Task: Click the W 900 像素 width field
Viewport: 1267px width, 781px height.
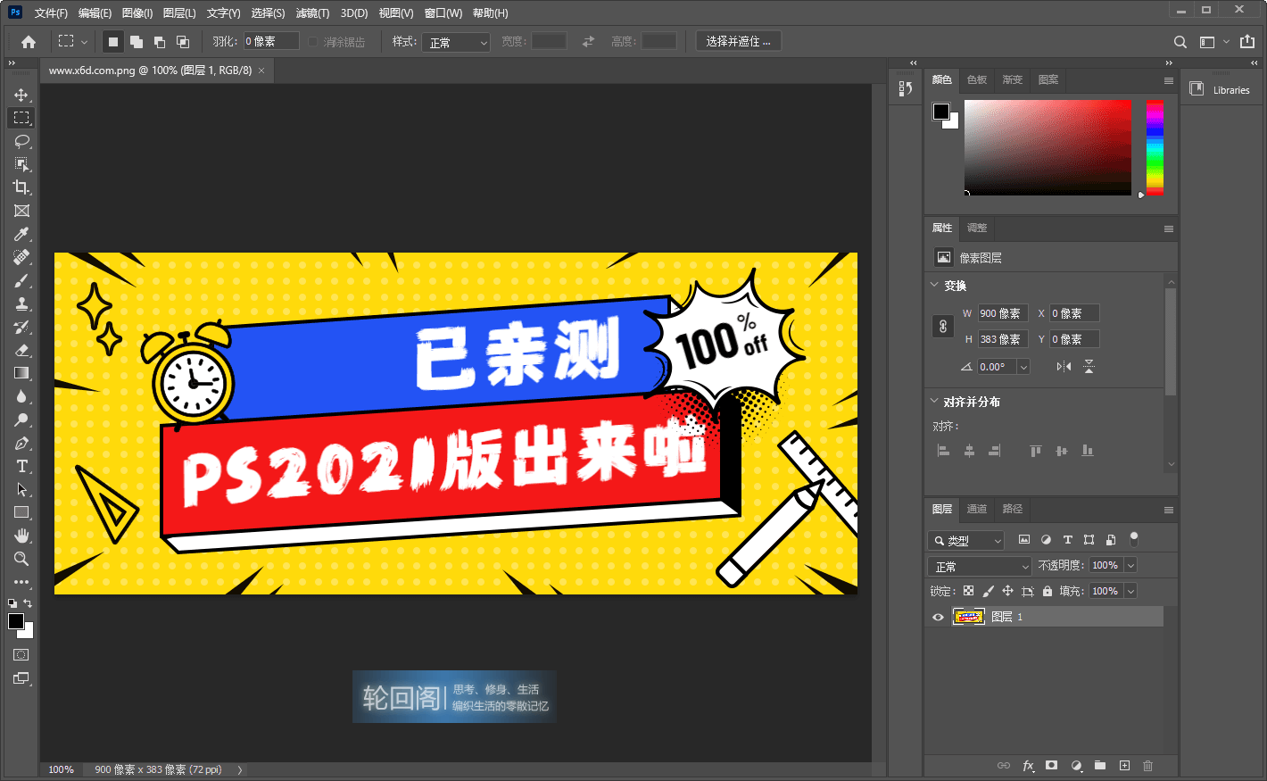Action: (1003, 313)
